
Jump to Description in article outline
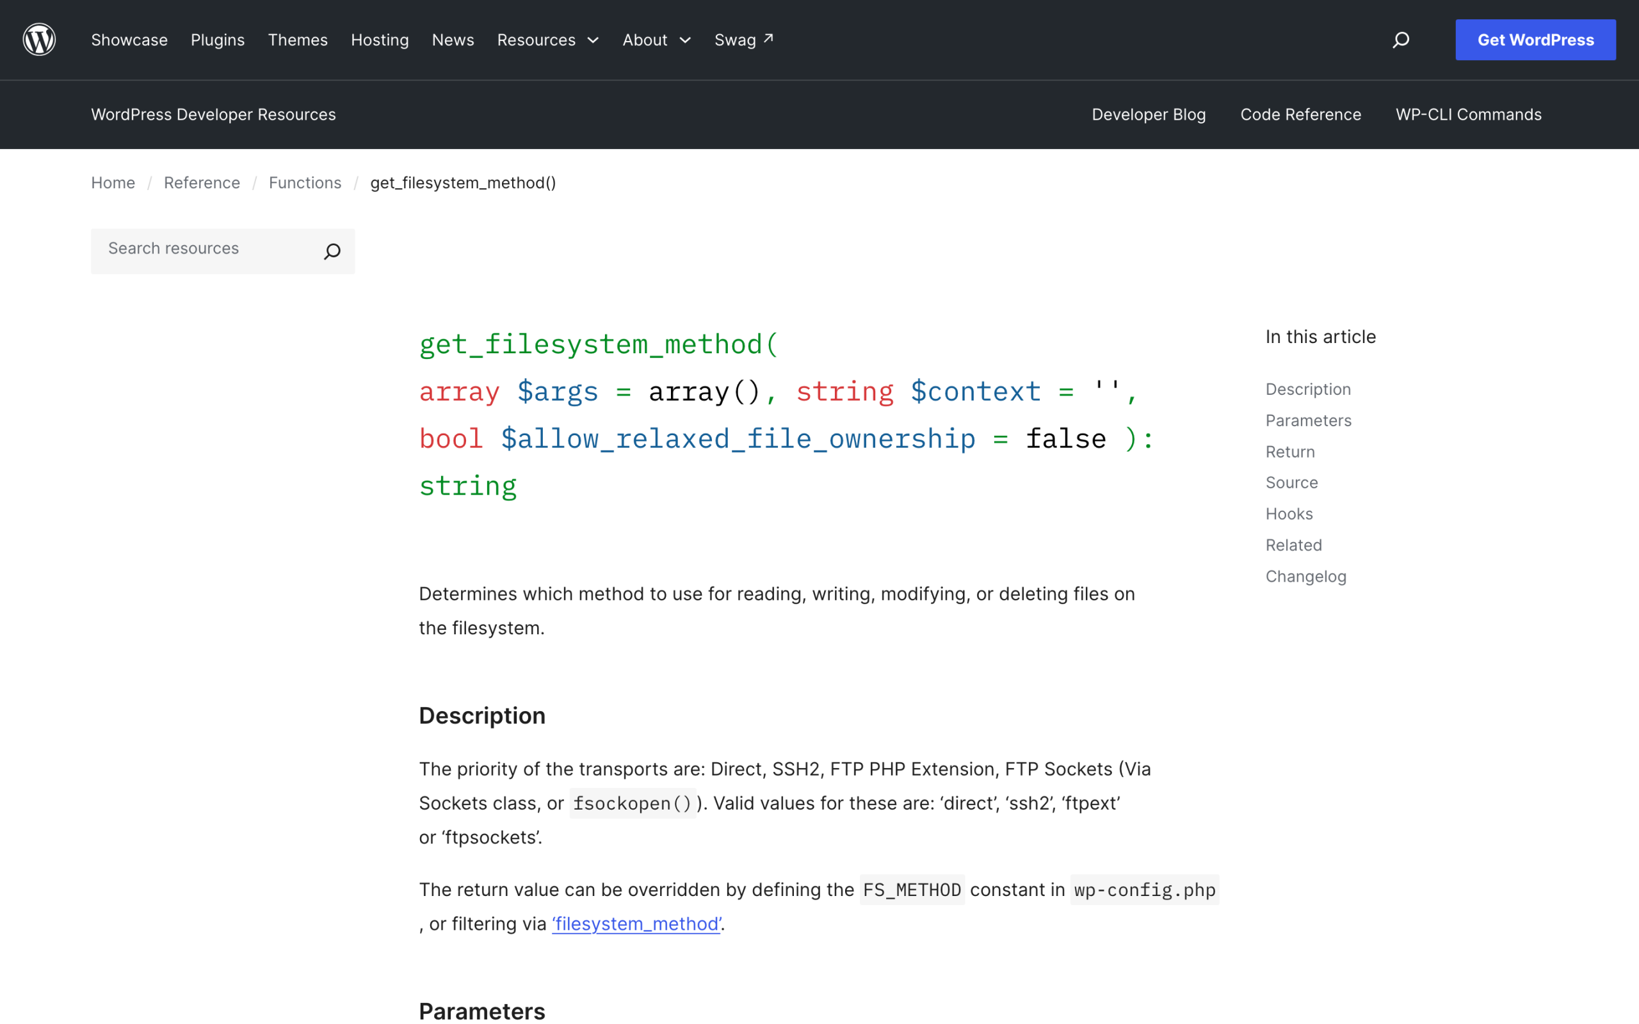(x=1308, y=389)
